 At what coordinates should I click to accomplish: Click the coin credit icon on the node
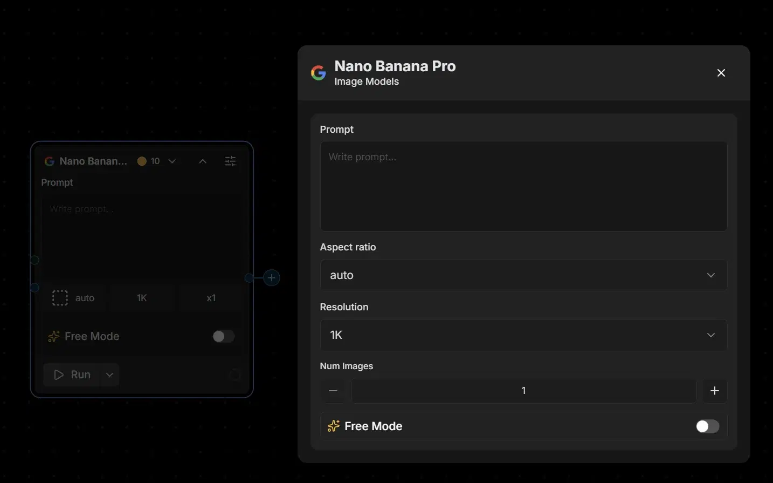coord(142,161)
